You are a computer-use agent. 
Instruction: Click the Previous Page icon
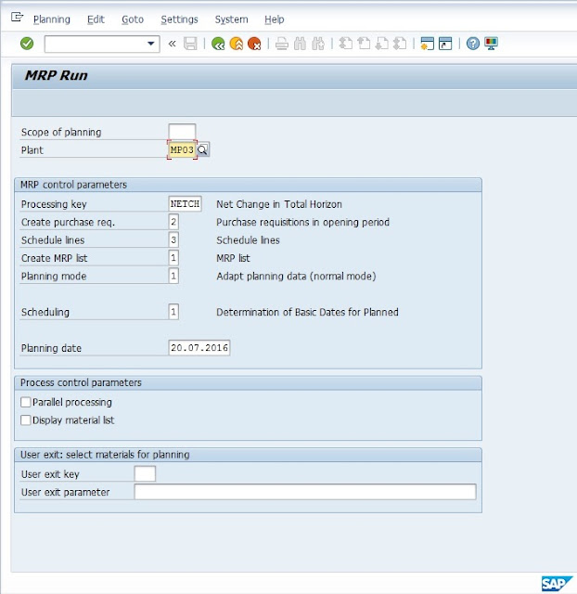[364, 44]
